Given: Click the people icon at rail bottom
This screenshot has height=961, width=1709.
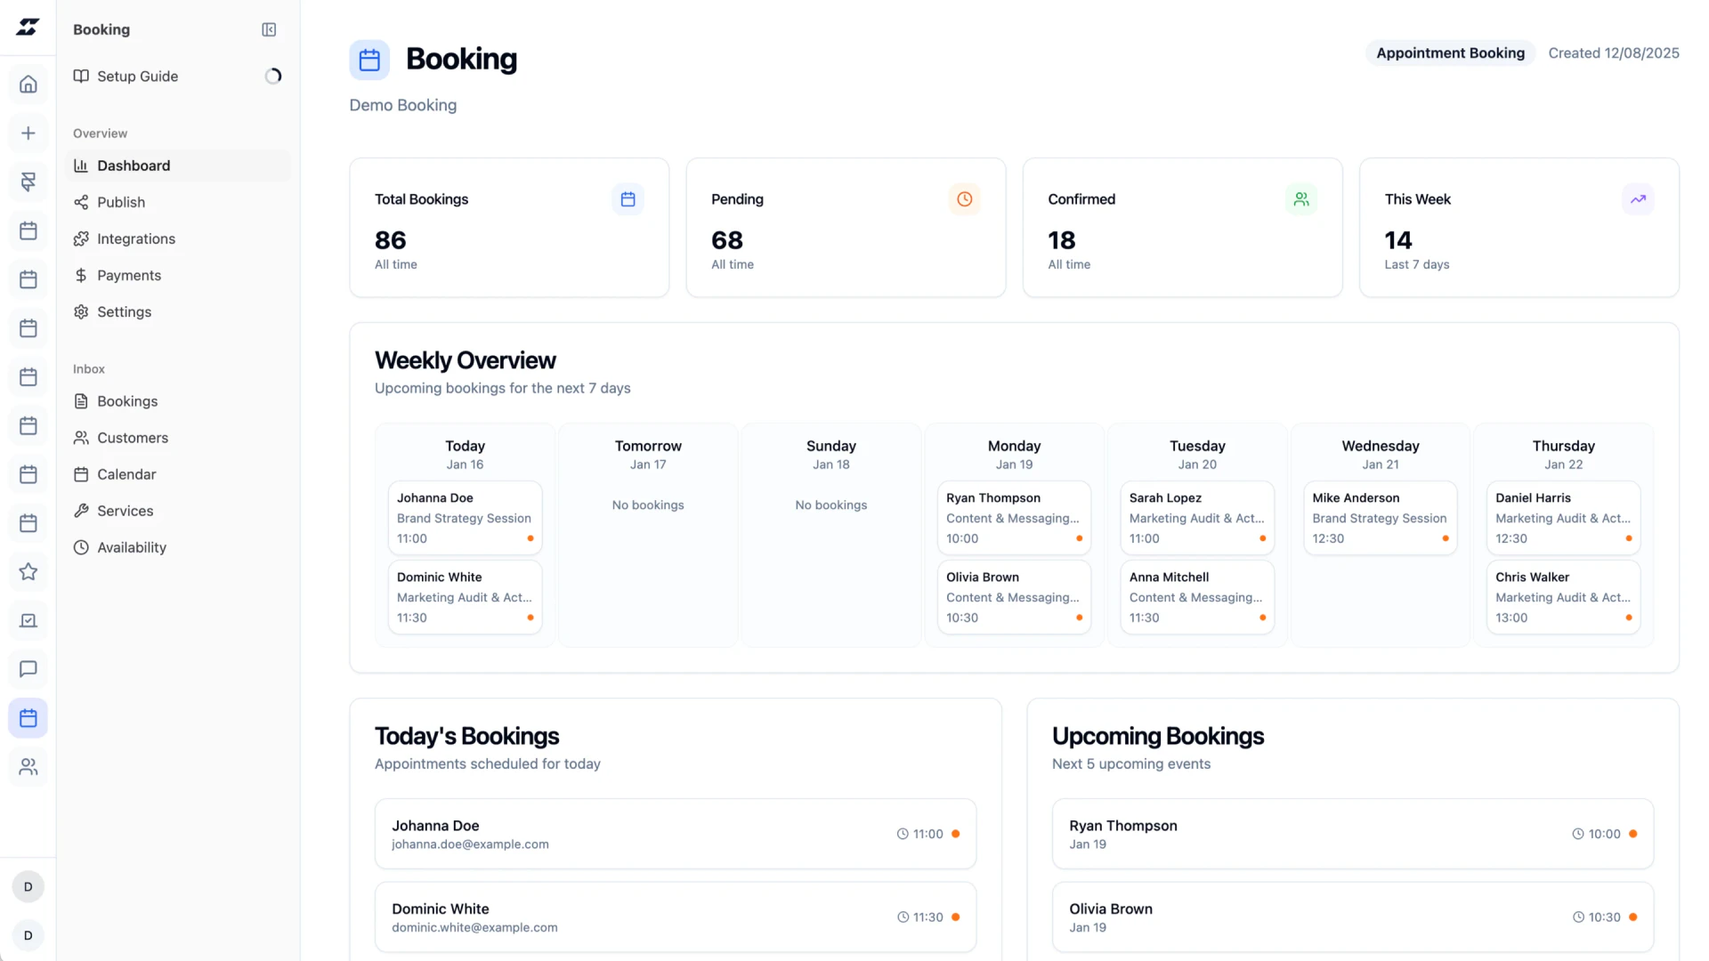Looking at the screenshot, I should point(28,766).
